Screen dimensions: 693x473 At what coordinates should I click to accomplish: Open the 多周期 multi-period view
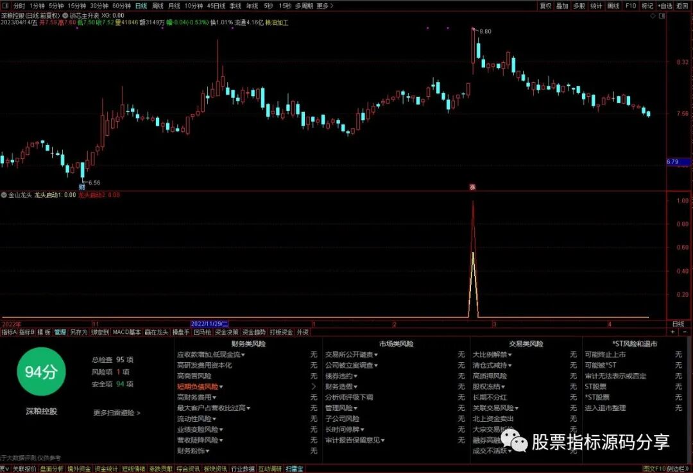pyautogui.click(x=304, y=6)
